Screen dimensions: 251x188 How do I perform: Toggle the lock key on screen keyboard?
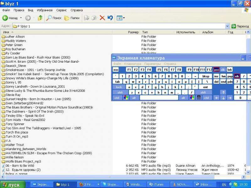[119, 87]
